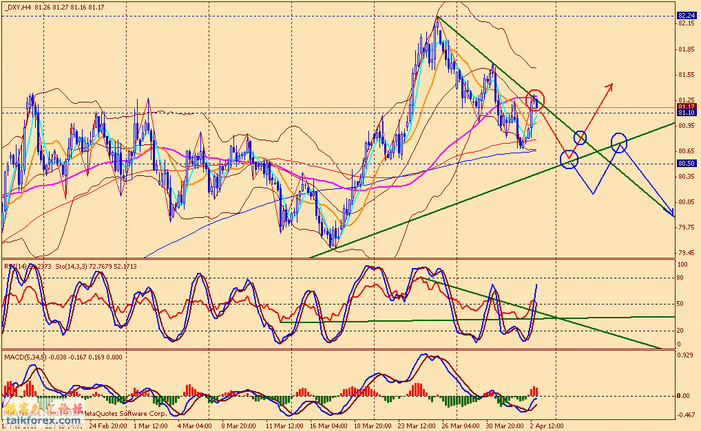The width and height of the screenshot is (701, 431).
Task: Click the _DXY,H4 symbol header text
Action: (x=17, y=8)
